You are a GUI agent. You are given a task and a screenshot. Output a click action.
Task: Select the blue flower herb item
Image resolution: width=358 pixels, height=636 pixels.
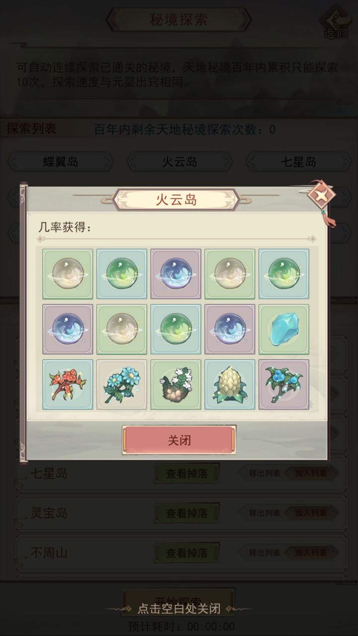pos(122,385)
